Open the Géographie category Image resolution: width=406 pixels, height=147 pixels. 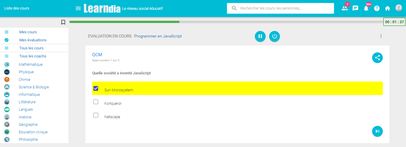pos(28,124)
